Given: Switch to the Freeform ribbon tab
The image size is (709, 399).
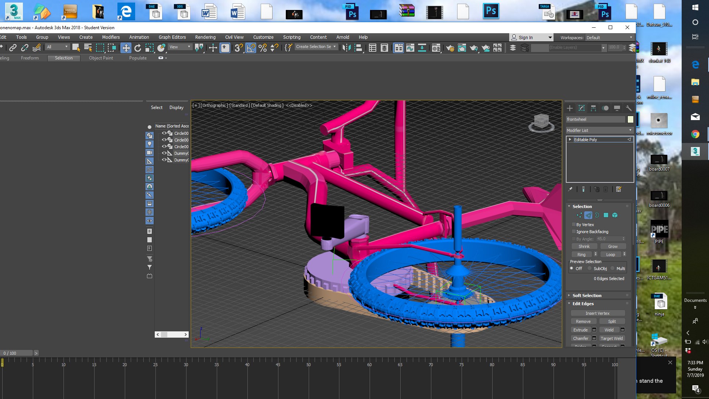Looking at the screenshot, I should 30,58.
